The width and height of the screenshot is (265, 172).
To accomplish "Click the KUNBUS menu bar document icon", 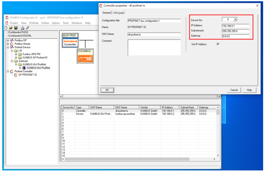I will tap(7, 23).
